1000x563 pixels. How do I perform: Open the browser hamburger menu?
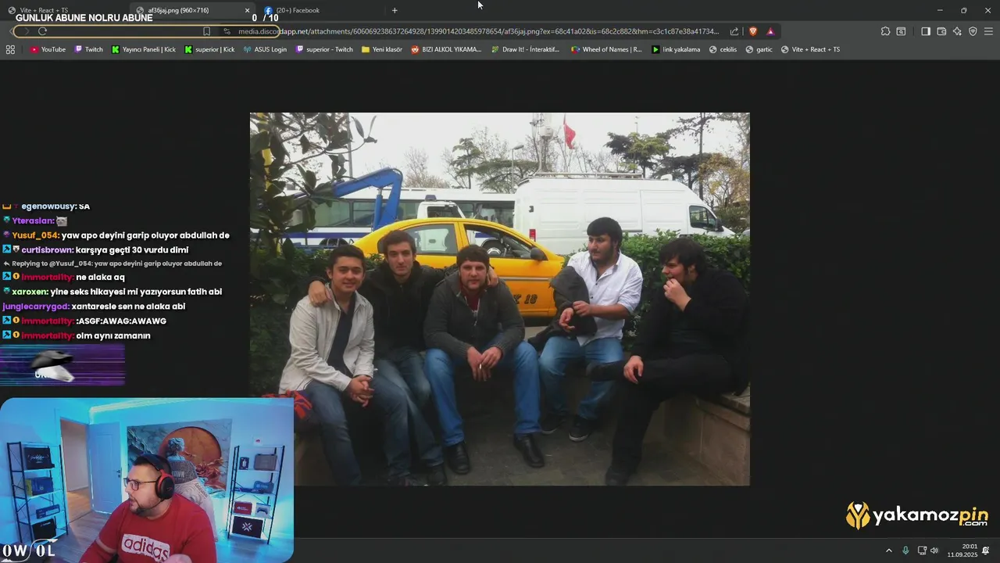(x=988, y=31)
